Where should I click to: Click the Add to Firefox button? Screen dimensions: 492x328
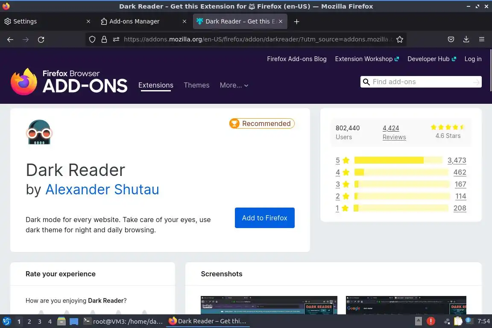264,218
